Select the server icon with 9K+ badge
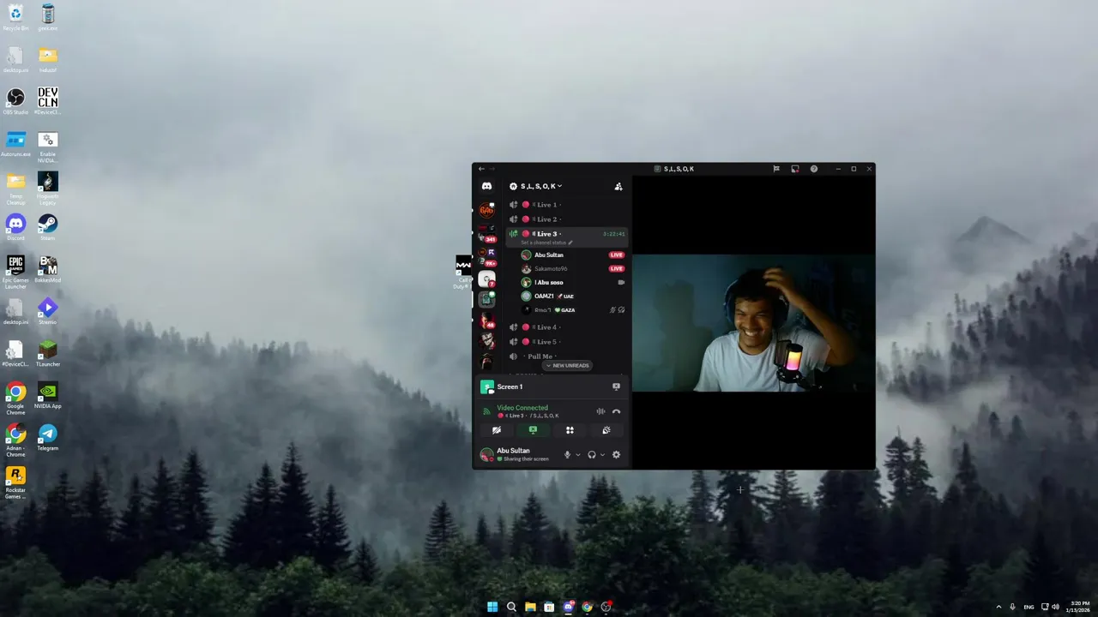 click(487, 256)
